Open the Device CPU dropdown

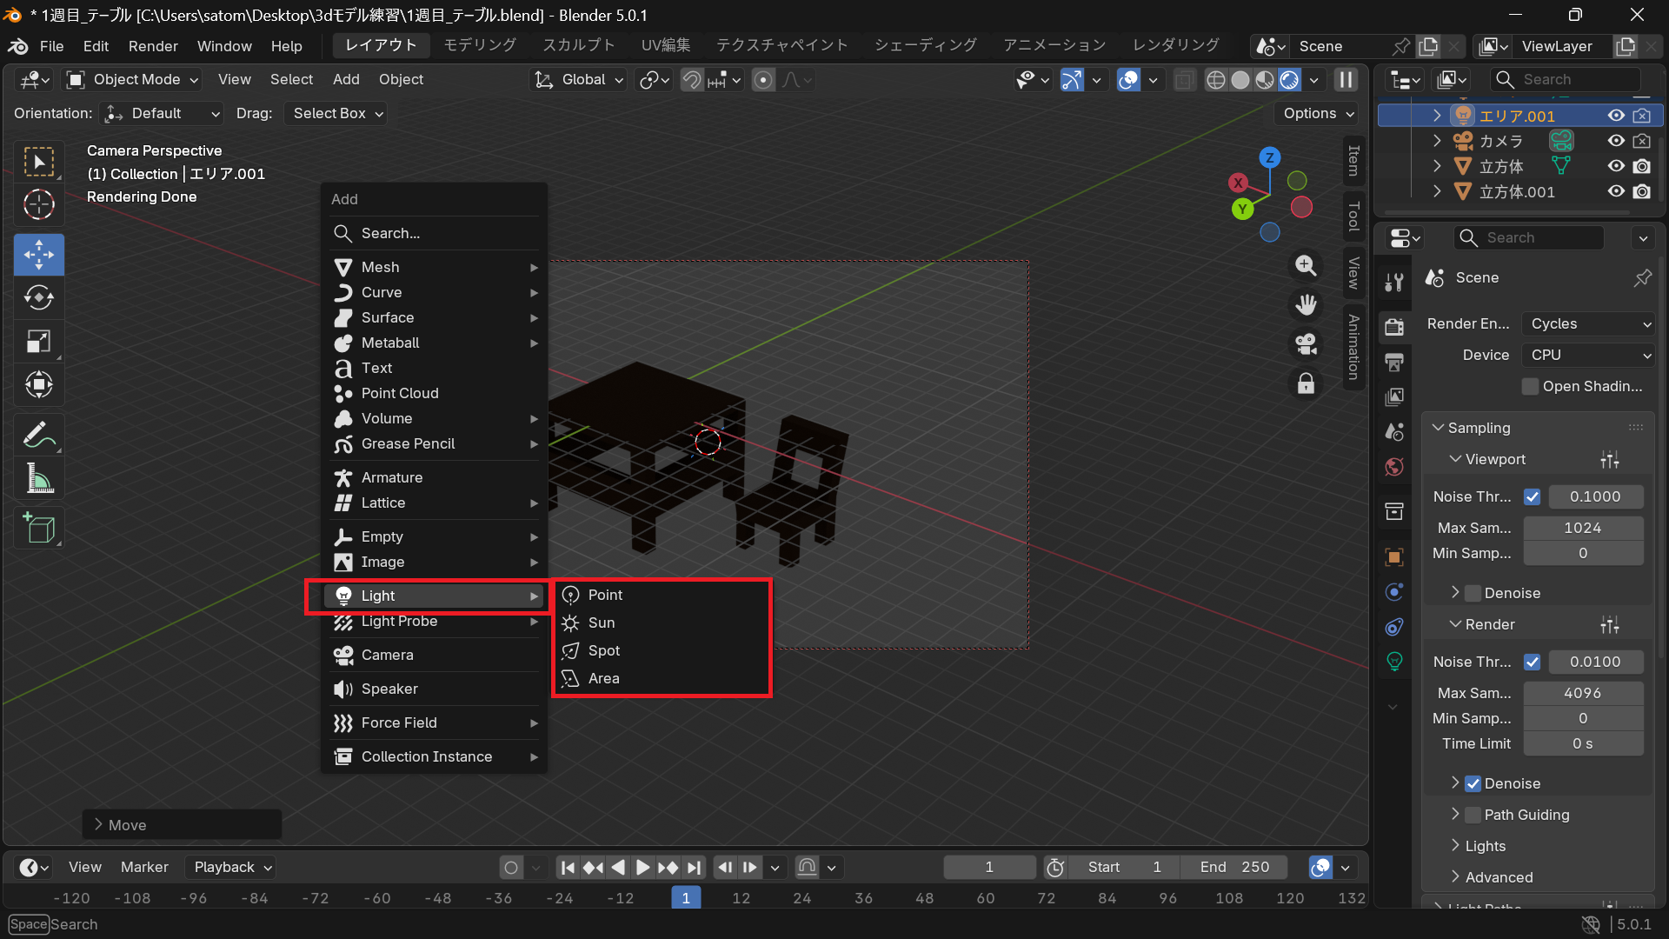tap(1587, 355)
